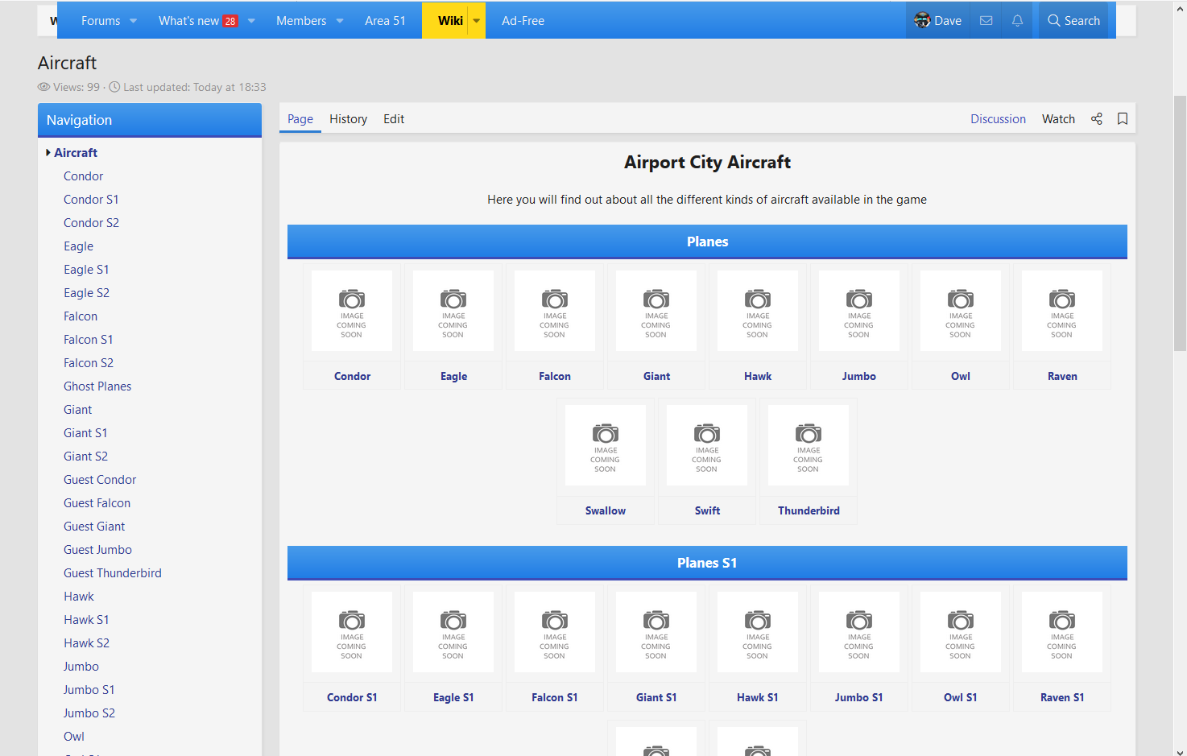Switch to the History tab
Screen dimensions: 1187x756
[x=348, y=119]
